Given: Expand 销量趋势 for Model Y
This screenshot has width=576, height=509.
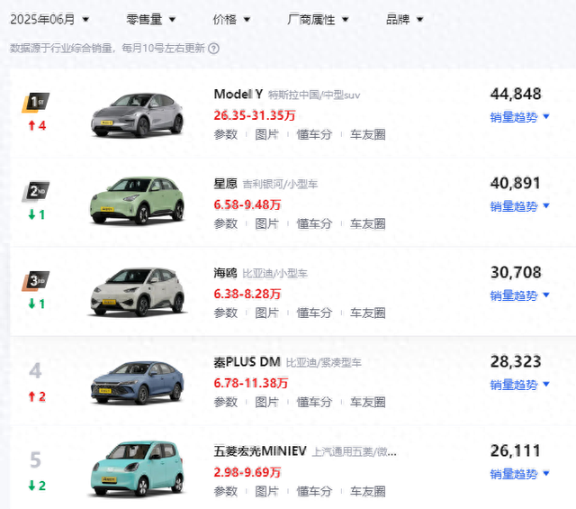Looking at the screenshot, I should (x=520, y=117).
